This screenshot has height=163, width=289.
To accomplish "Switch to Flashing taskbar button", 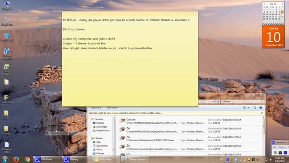I will (76, 159).
